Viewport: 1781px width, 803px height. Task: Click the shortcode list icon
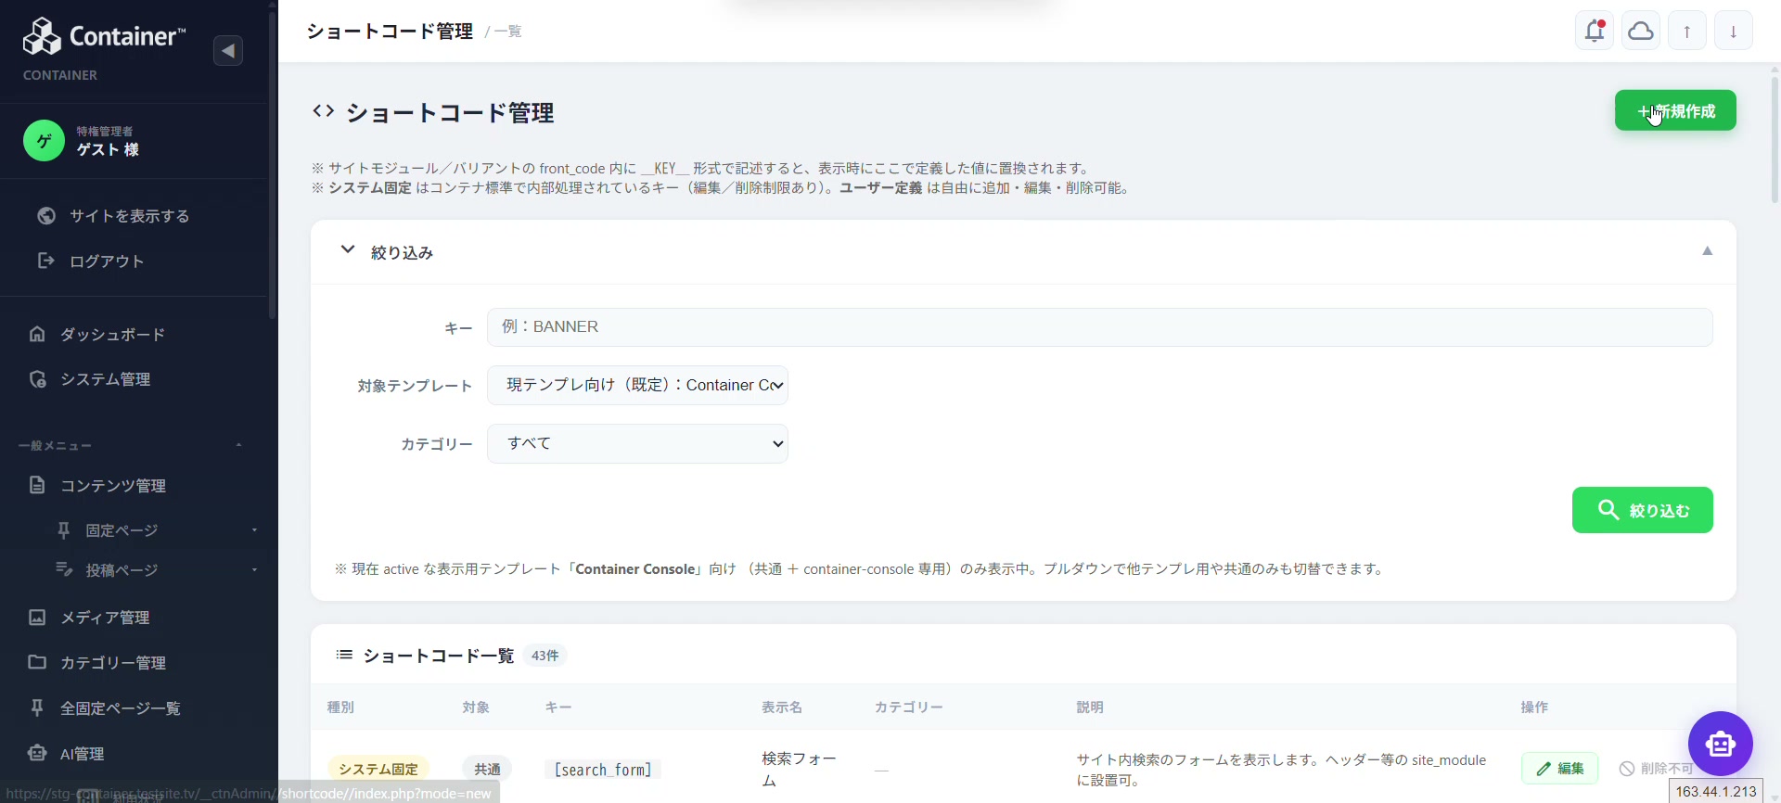[x=344, y=655]
